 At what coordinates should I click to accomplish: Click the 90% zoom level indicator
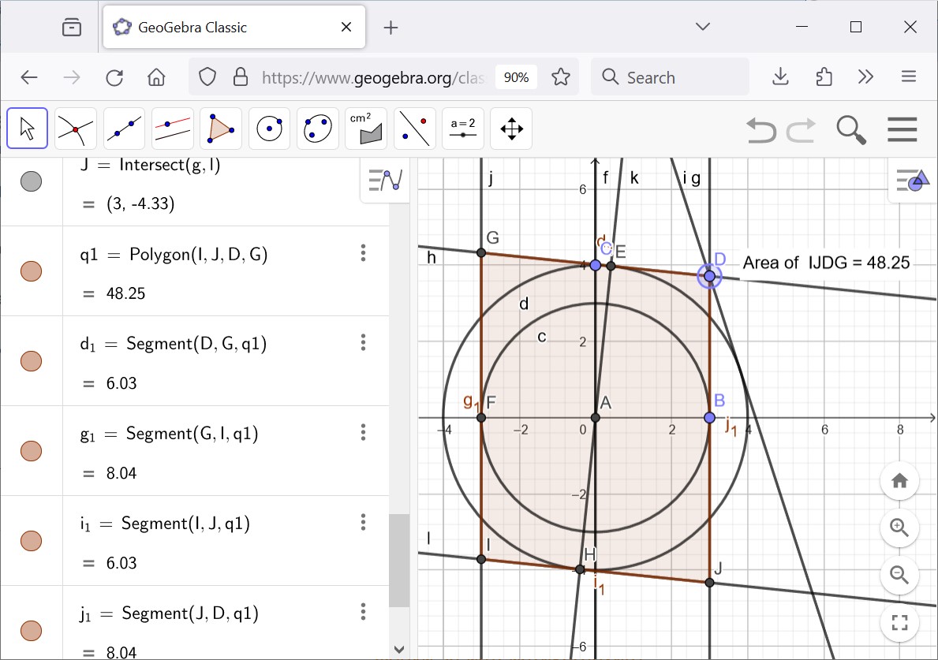pos(516,78)
